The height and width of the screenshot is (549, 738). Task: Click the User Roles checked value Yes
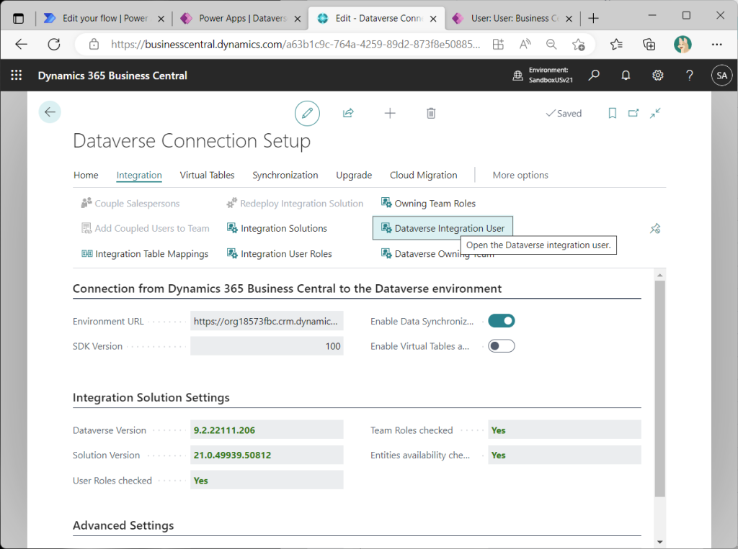[201, 481]
